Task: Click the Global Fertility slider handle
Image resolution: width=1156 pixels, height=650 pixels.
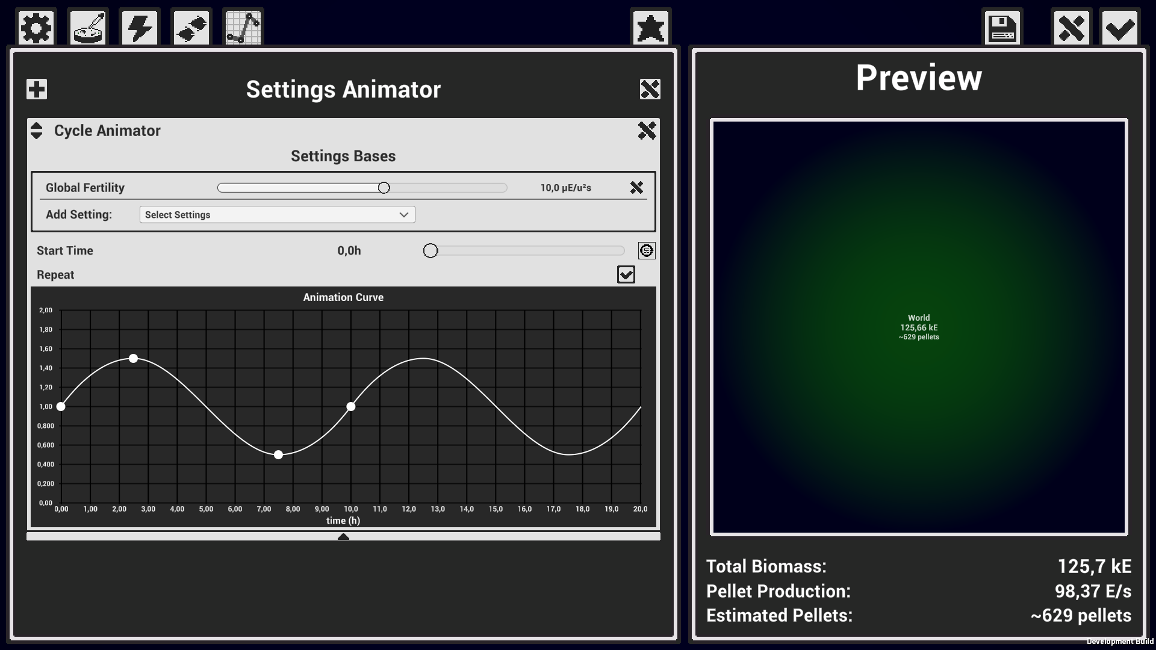Action: coord(384,188)
